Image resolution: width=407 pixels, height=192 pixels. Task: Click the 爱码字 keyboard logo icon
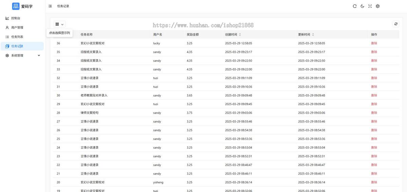[x=16, y=6]
